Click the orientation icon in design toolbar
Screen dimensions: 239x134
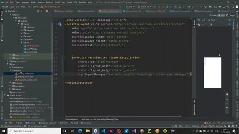click(x=204, y=20)
